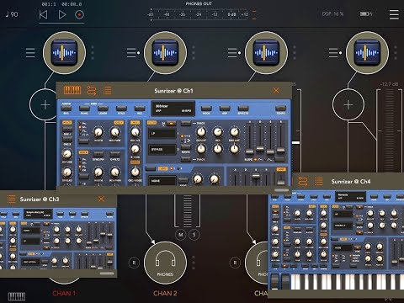The width and height of the screenshot is (404, 303).
Task: Toggle the OSC 1 switch in Sunrizer Ch1
Action: (x=67, y=129)
